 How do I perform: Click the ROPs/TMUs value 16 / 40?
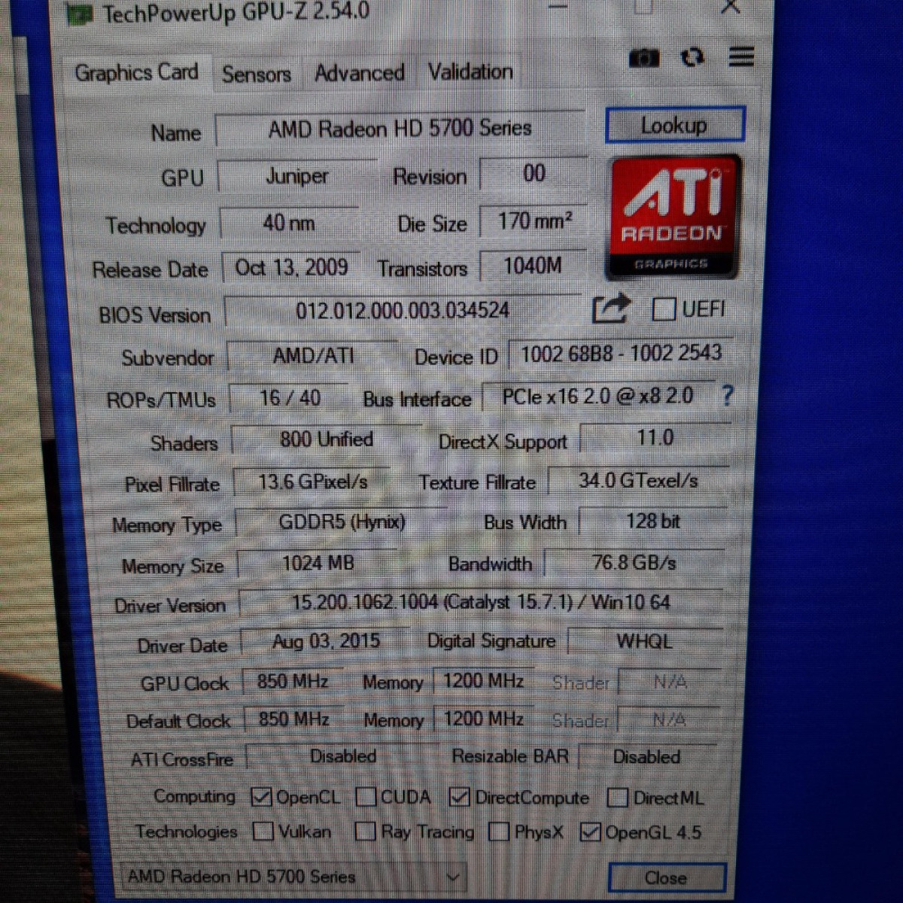tap(290, 397)
